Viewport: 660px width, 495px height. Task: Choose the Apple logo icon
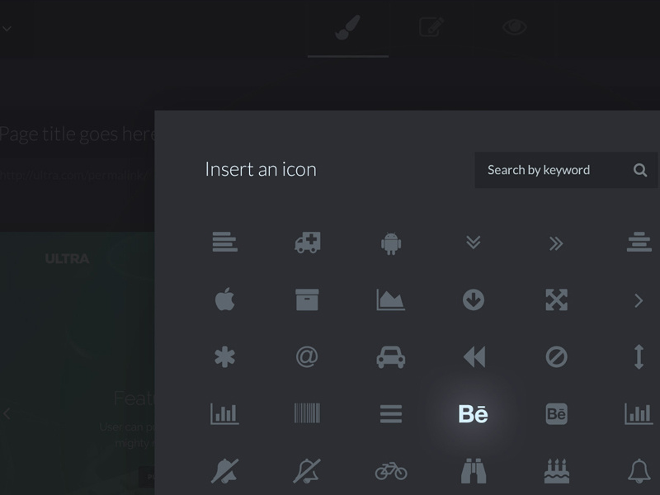point(225,300)
